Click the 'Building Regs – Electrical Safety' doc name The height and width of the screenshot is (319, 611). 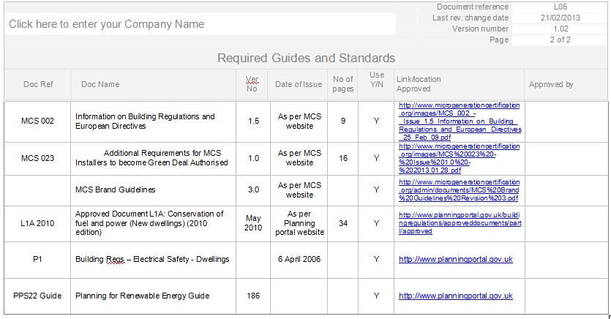coord(152,259)
